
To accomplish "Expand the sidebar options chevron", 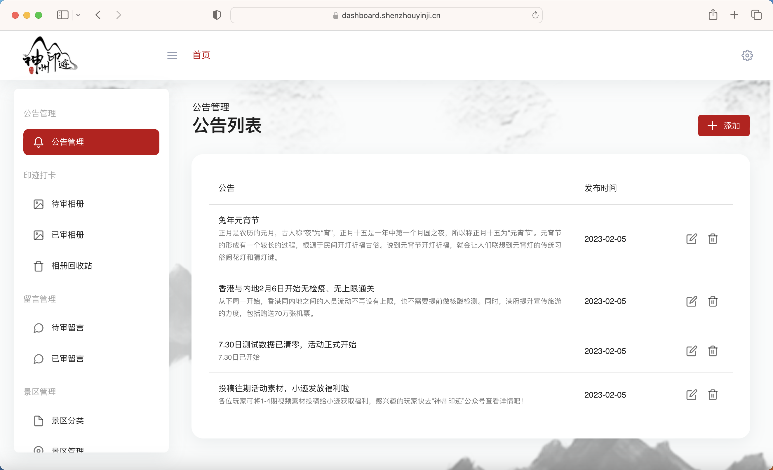I will click(79, 15).
